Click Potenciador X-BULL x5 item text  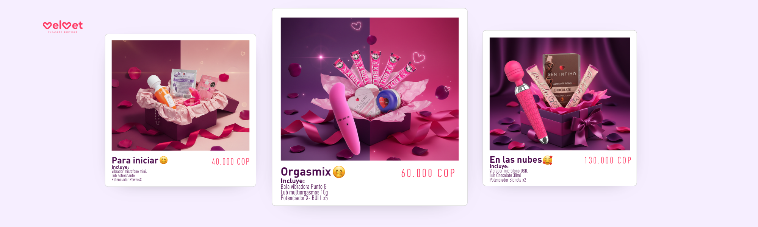point(304,198)
